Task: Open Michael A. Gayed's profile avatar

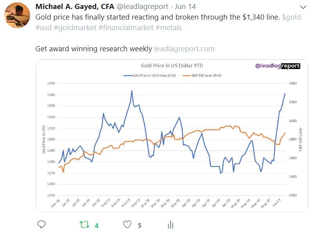Action: point(17,15)
